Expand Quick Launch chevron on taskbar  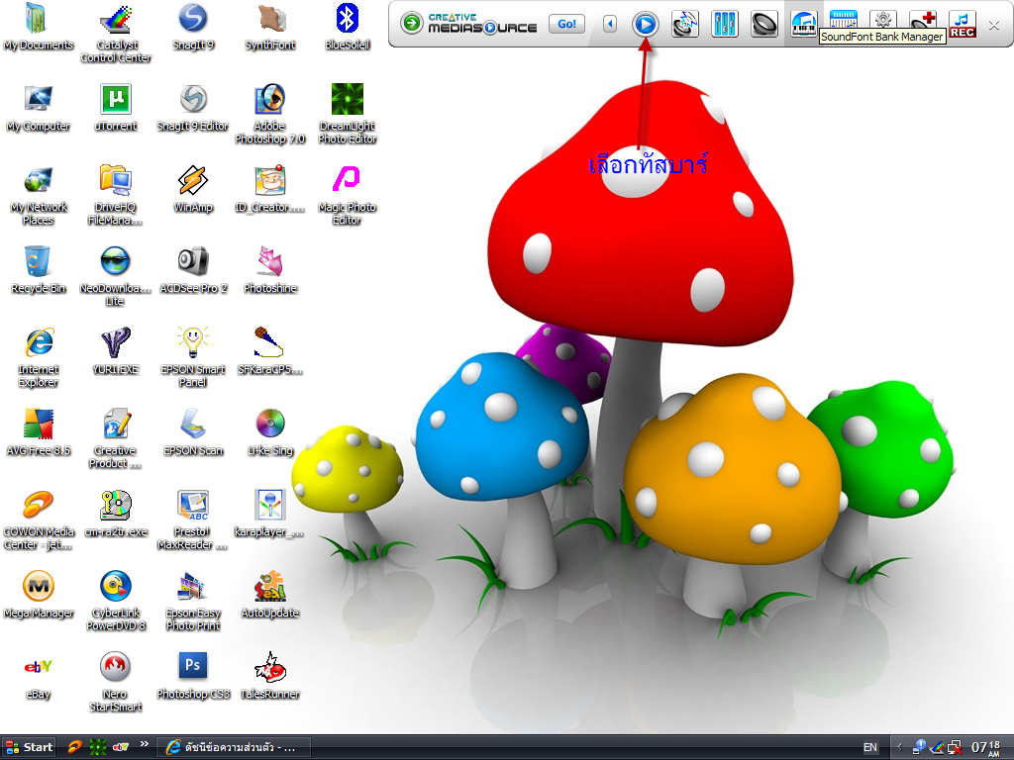(145, 744)
